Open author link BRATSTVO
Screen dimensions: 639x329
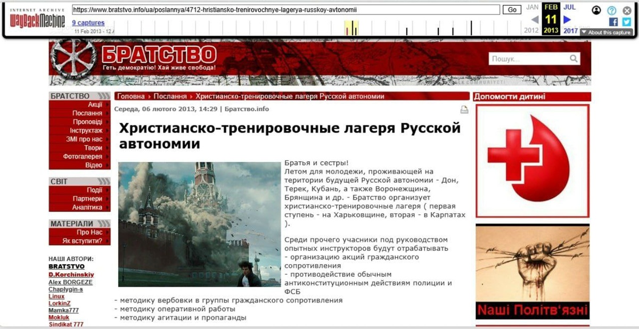tap(66, 266)
